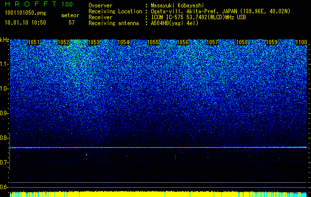Click the HROFFT 1.0.0 title text
This screenshot has width=311, height=197.
(x=39, y=4)
